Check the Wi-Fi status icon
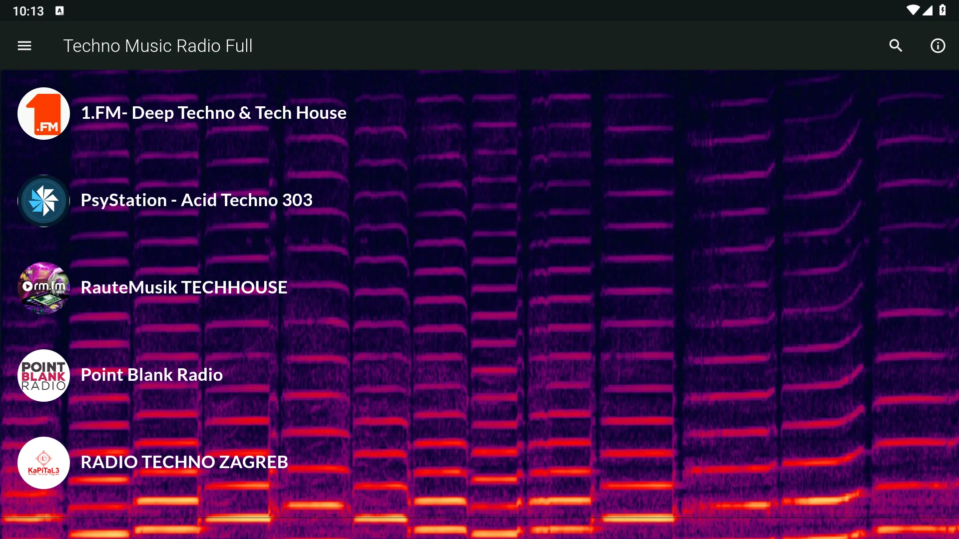This screenshot has height=539, width=959. (x=913, y=10)
